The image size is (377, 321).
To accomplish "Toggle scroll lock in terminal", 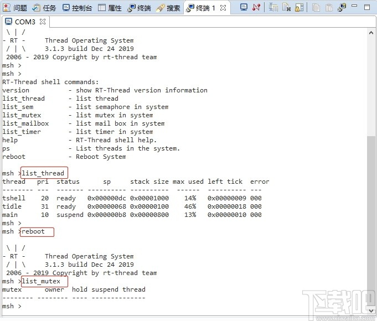I will pos(299,7).
